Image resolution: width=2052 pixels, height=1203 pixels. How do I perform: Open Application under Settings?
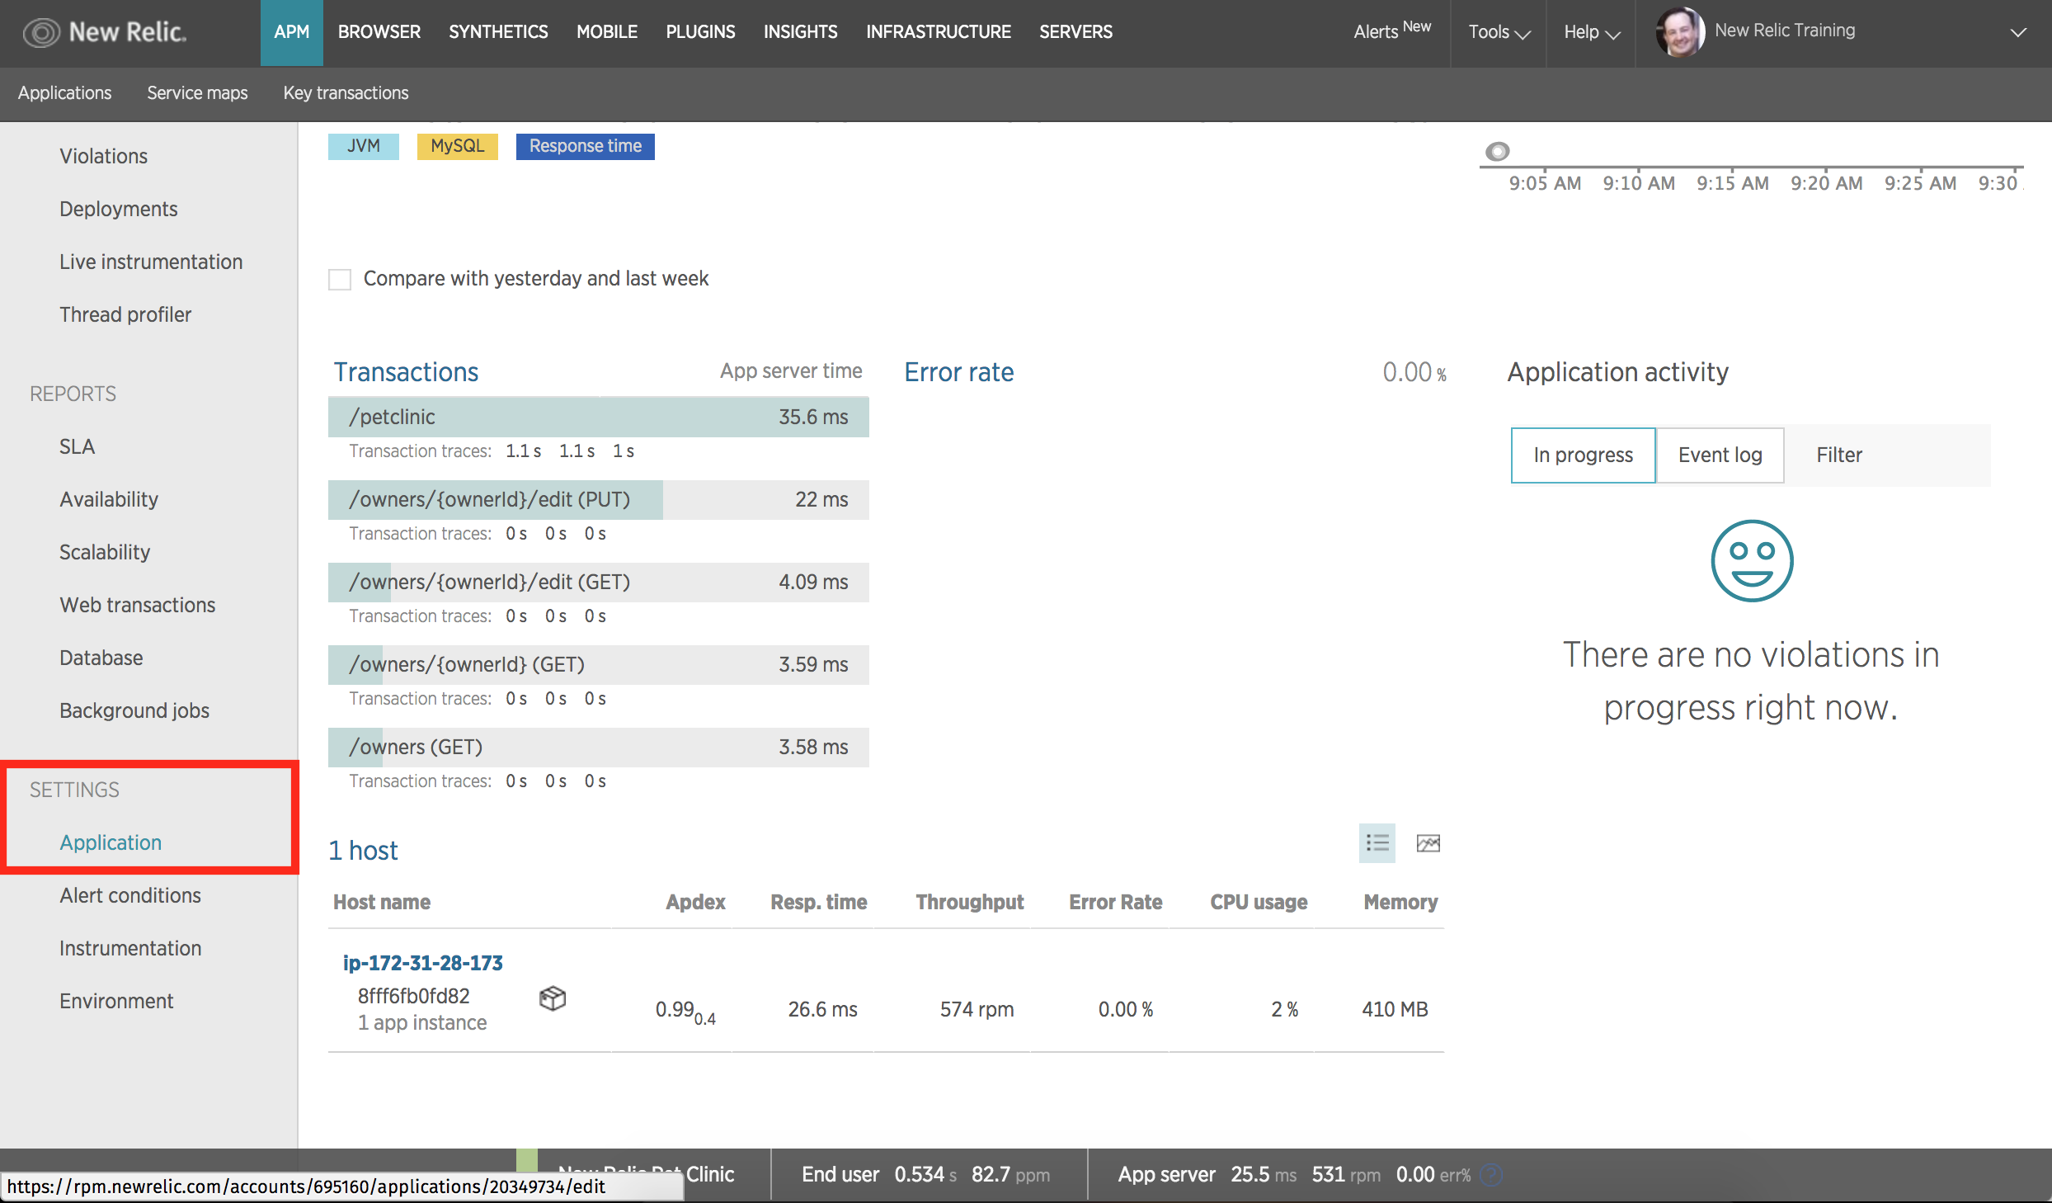[111, 842]
